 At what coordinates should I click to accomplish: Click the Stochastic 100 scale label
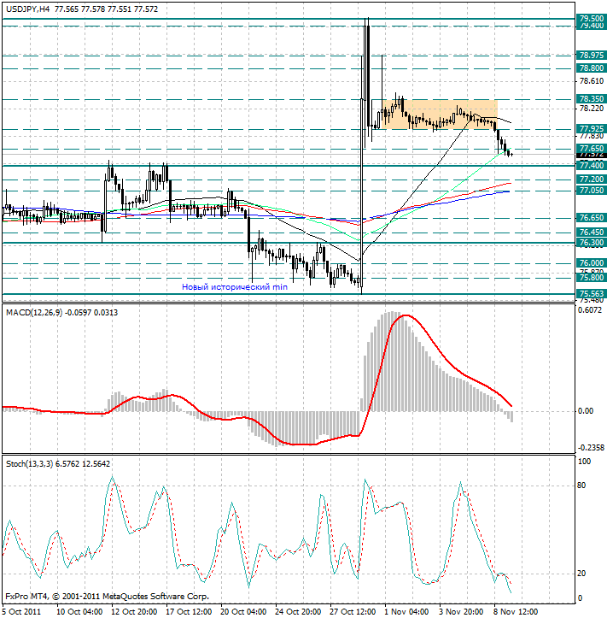(584, 461)
